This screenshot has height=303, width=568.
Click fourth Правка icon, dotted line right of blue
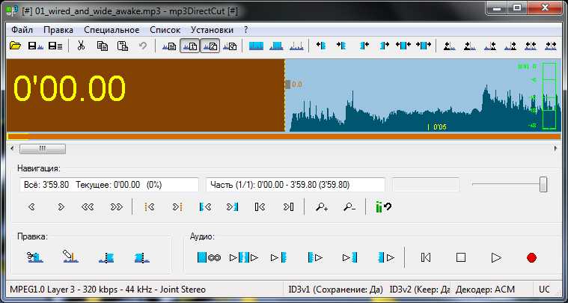click(x=142, y=257)
